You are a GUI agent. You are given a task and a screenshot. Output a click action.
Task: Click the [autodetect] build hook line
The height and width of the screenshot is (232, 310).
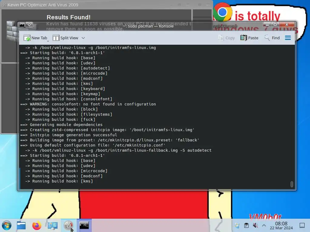click(x=67, y=68)
